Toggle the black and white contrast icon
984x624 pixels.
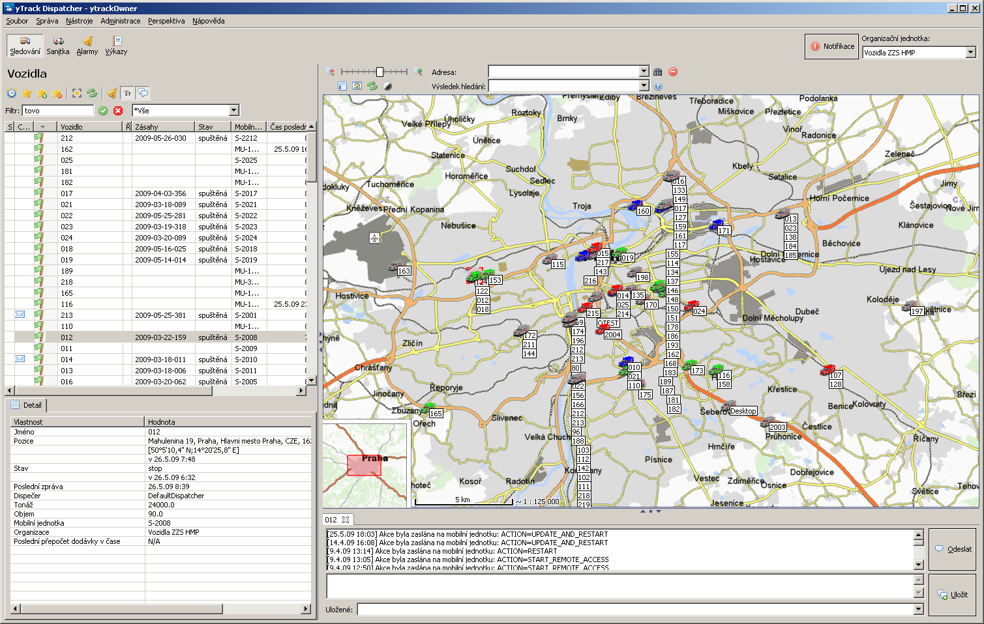point(387,86)
